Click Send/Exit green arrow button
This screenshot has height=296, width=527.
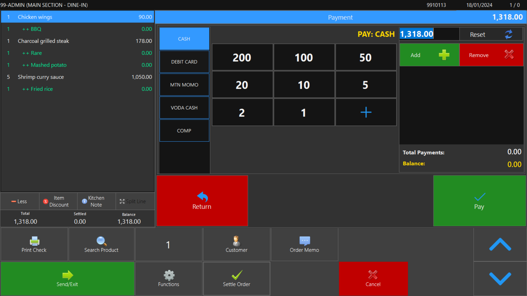click(x=67, y=278)
